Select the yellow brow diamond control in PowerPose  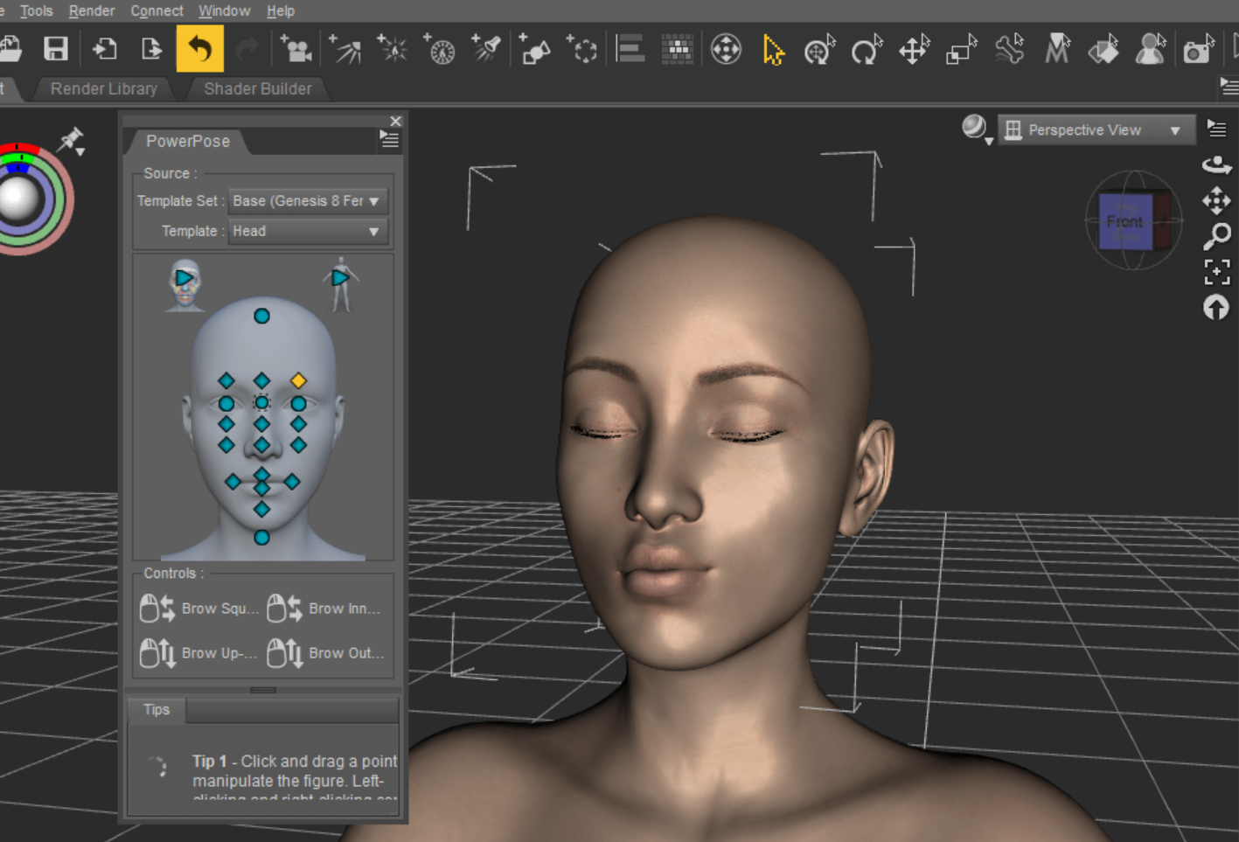tap(298, 380)
